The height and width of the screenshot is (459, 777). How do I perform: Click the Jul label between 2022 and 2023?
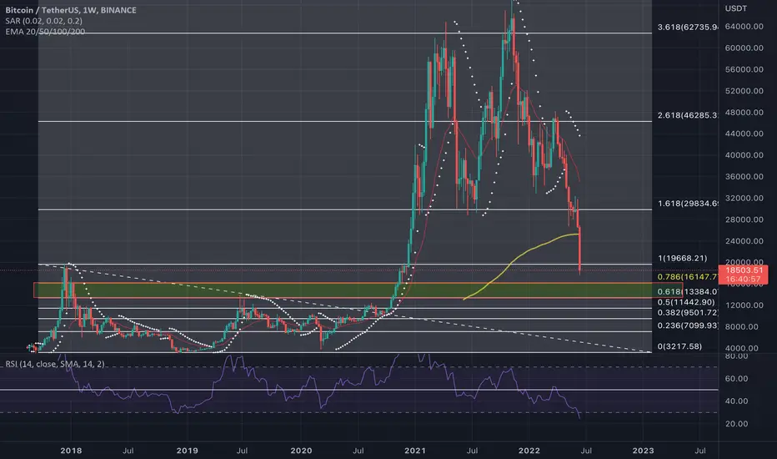[x=586, y=451]
